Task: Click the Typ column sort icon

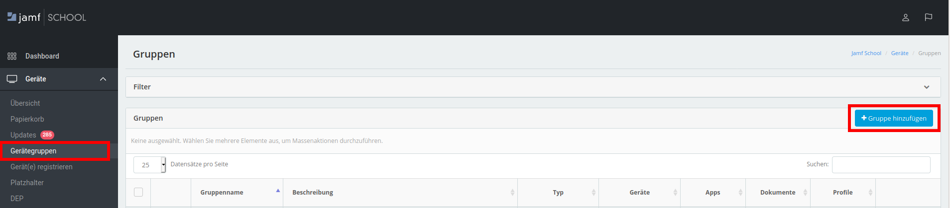Action: (594, 193)
